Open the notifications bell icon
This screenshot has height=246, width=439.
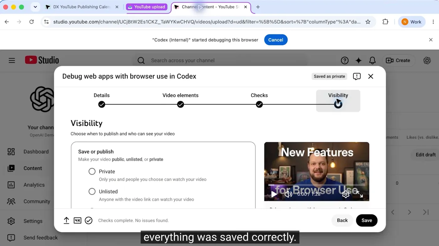pos(372,60)
